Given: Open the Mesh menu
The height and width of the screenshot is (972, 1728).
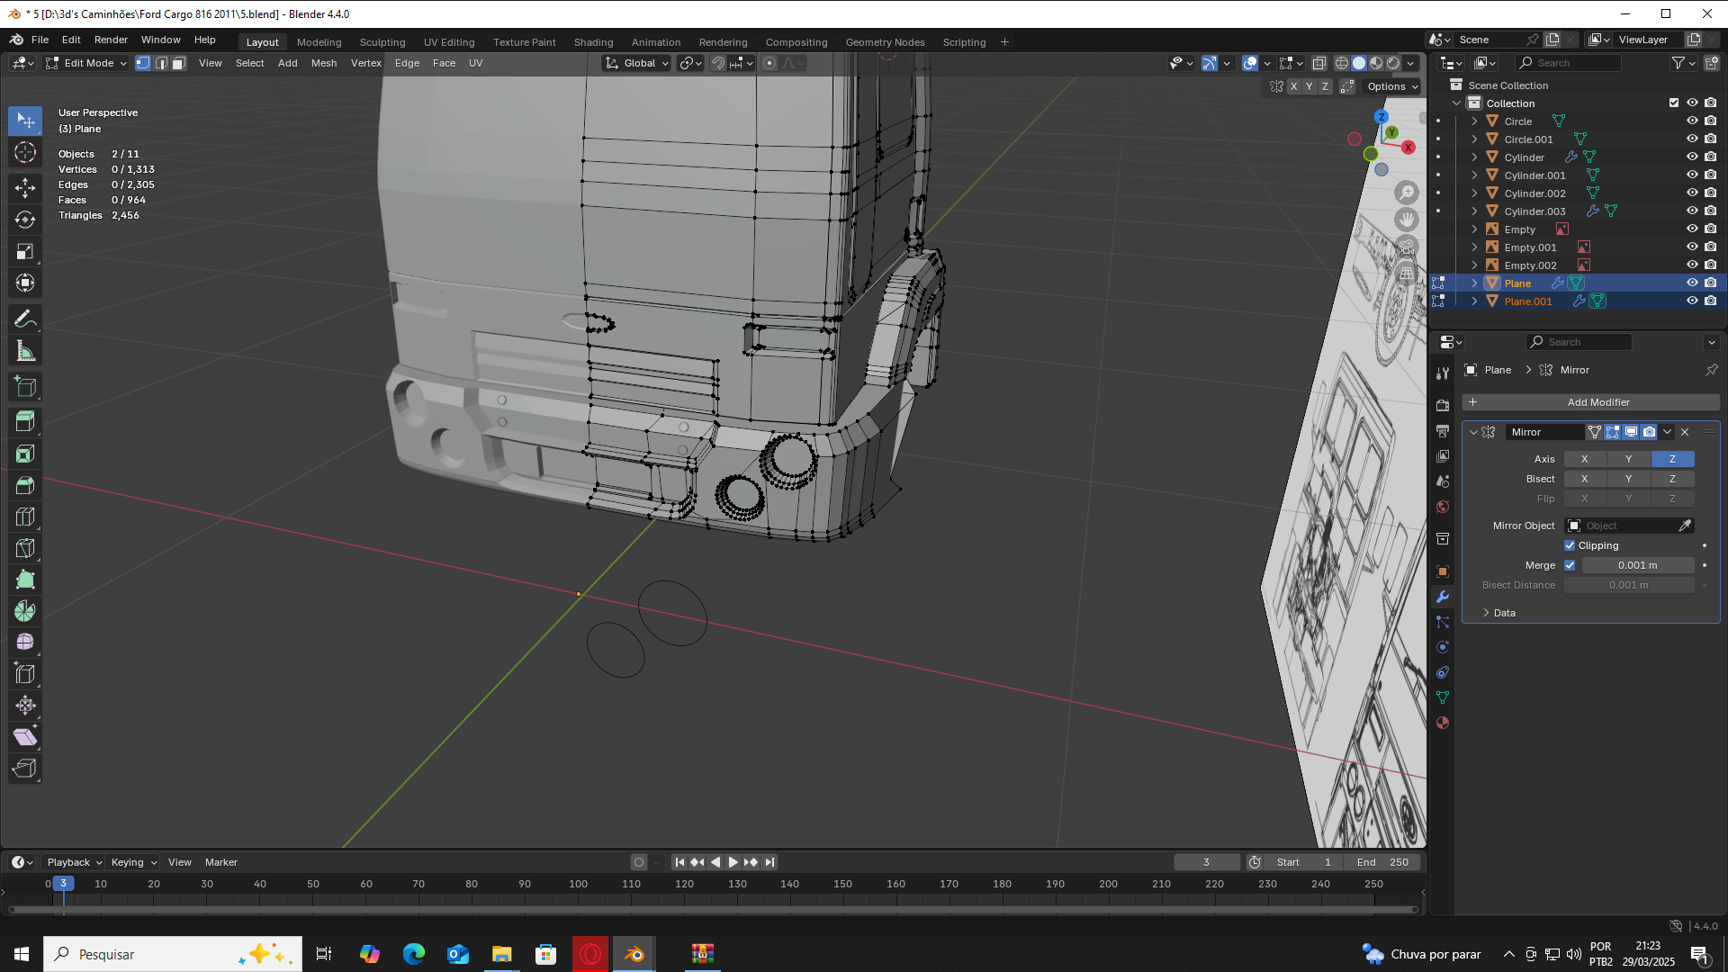Looking at the screenshot, I should tap(323, 63).
